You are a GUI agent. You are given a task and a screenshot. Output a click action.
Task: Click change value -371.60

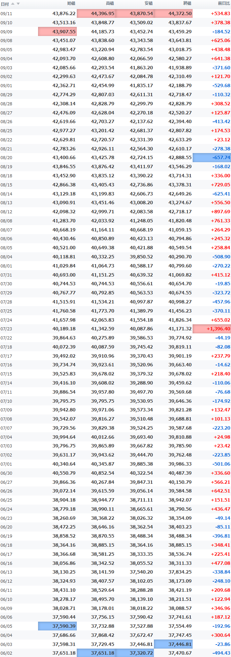(221, 68)
